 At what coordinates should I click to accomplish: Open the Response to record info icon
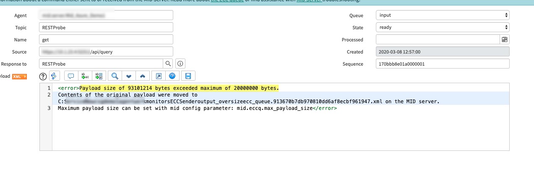180,64
